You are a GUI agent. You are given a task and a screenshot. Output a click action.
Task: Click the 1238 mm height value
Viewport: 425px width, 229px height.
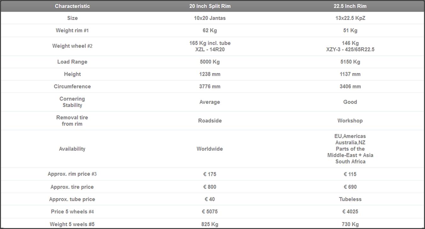[210, 74]
